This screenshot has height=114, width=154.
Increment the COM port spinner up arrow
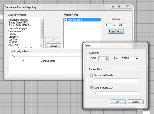(107, 58)
